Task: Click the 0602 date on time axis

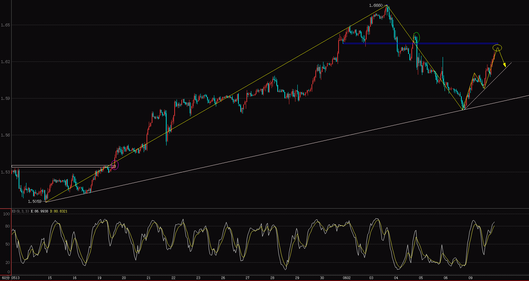Action: tap(347, 278)
